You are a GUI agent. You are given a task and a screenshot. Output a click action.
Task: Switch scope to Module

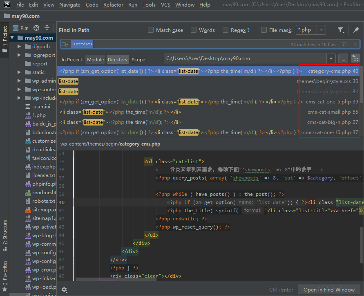[x=95, y=60]
